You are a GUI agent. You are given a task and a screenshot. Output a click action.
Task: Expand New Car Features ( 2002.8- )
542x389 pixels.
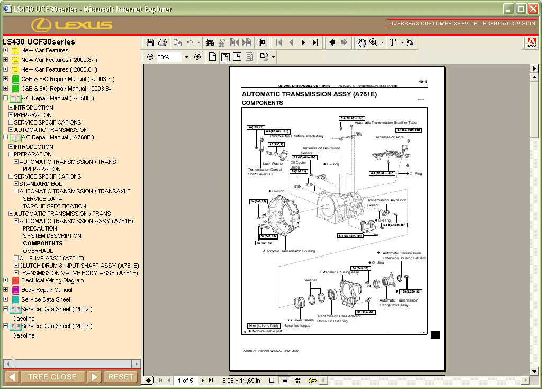click(5, 59)
